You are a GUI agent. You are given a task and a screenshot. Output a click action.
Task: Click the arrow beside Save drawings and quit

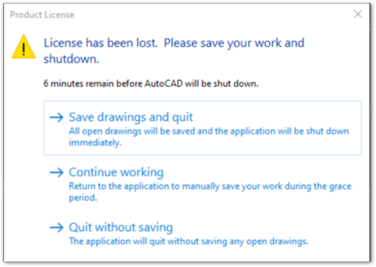coord(57,117)
